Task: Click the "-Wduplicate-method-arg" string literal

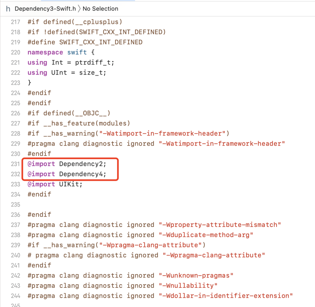Action: click(x=206, y=235)
